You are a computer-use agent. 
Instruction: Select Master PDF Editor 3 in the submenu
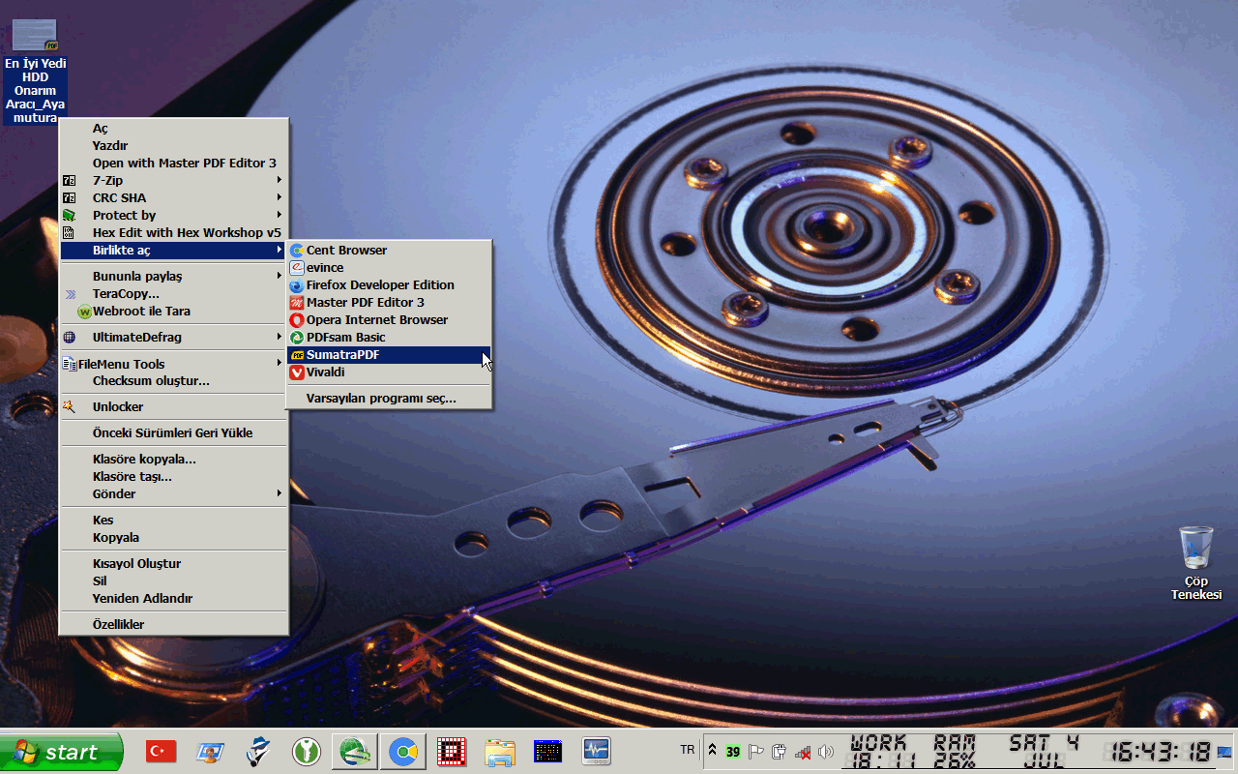pos(389,302)
